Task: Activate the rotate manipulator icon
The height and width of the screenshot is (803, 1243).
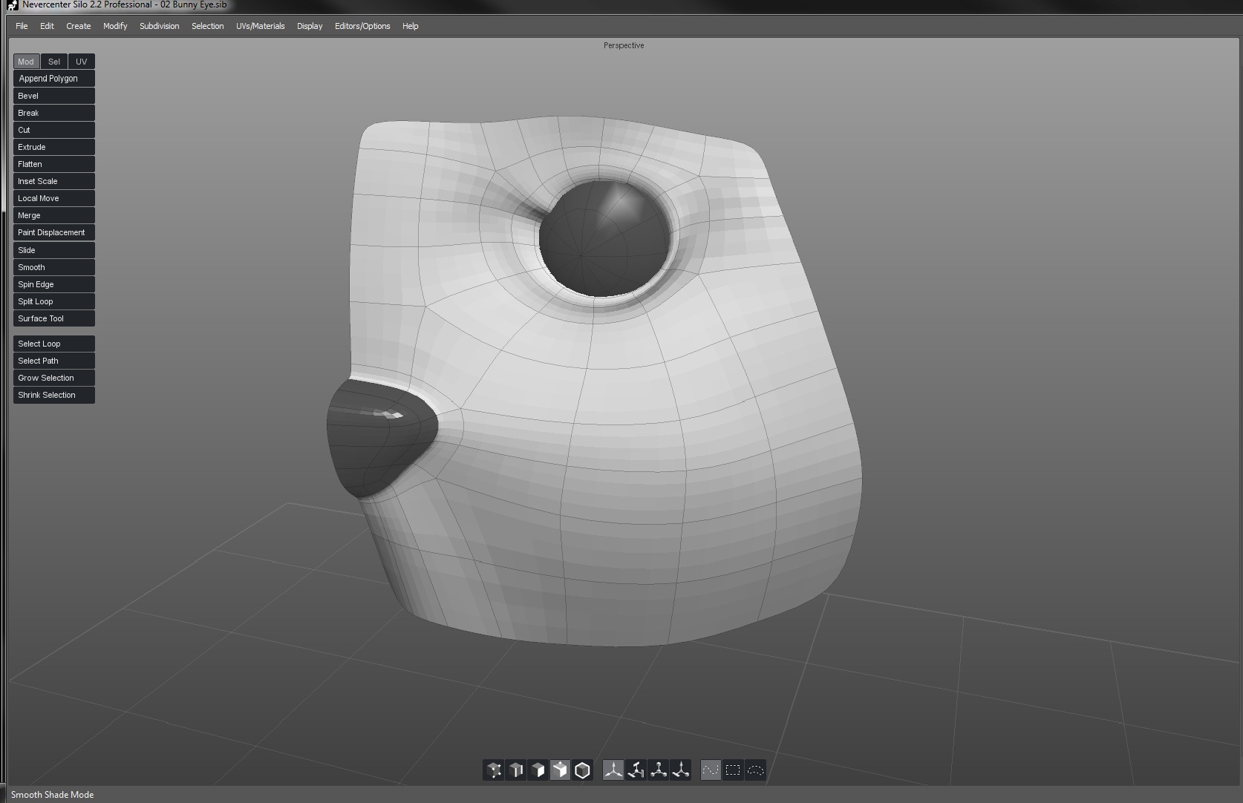Action: (636, 770)
